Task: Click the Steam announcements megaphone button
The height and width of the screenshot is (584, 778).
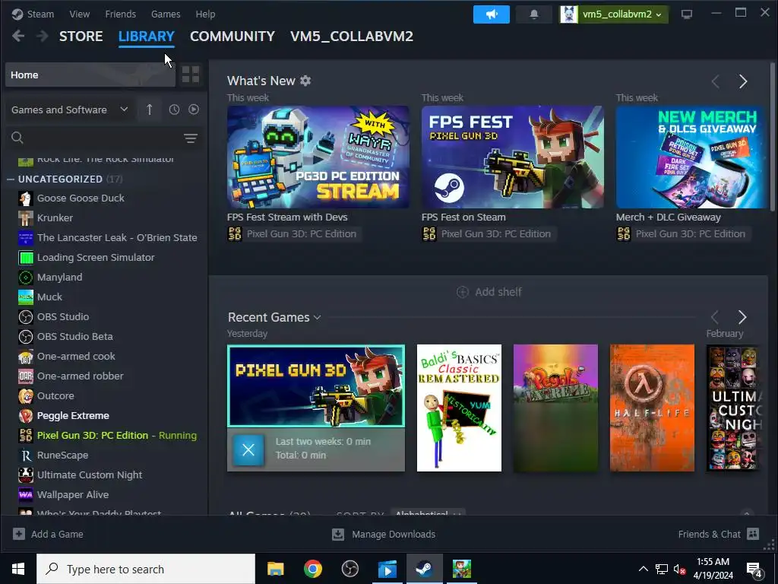Action: [x=492, y=14]
